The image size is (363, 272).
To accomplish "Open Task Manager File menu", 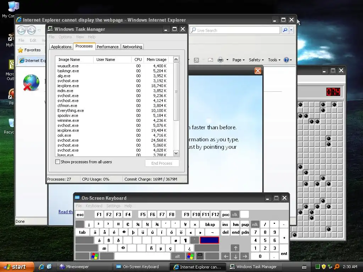I will (51, 37).
